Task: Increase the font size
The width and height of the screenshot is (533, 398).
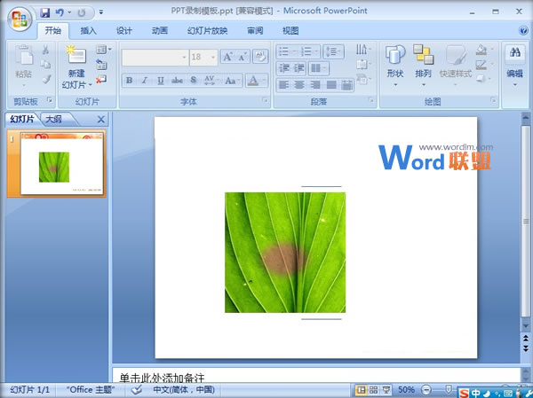Action: [227, 57]
